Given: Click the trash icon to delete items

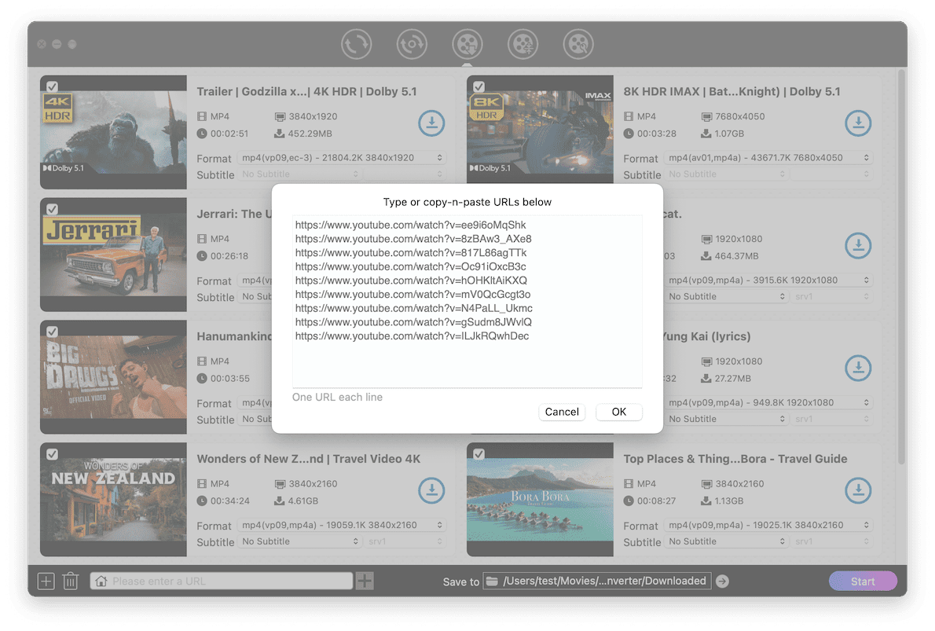Looking at the screenshot, I should pyautogui.click(x=71, y=581).
